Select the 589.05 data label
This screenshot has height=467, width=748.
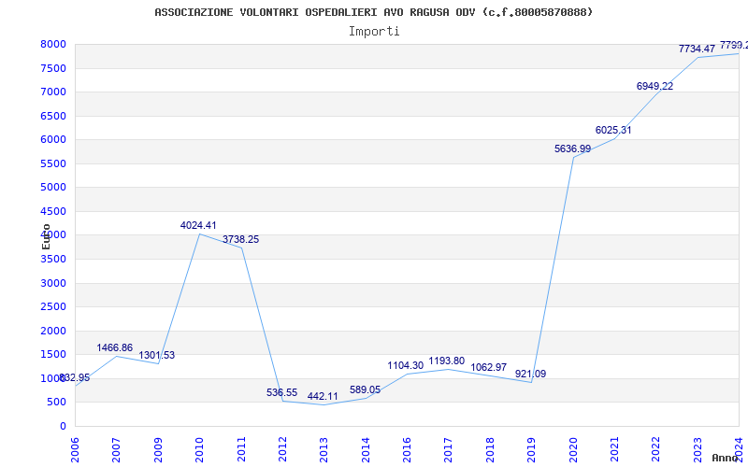365,390
